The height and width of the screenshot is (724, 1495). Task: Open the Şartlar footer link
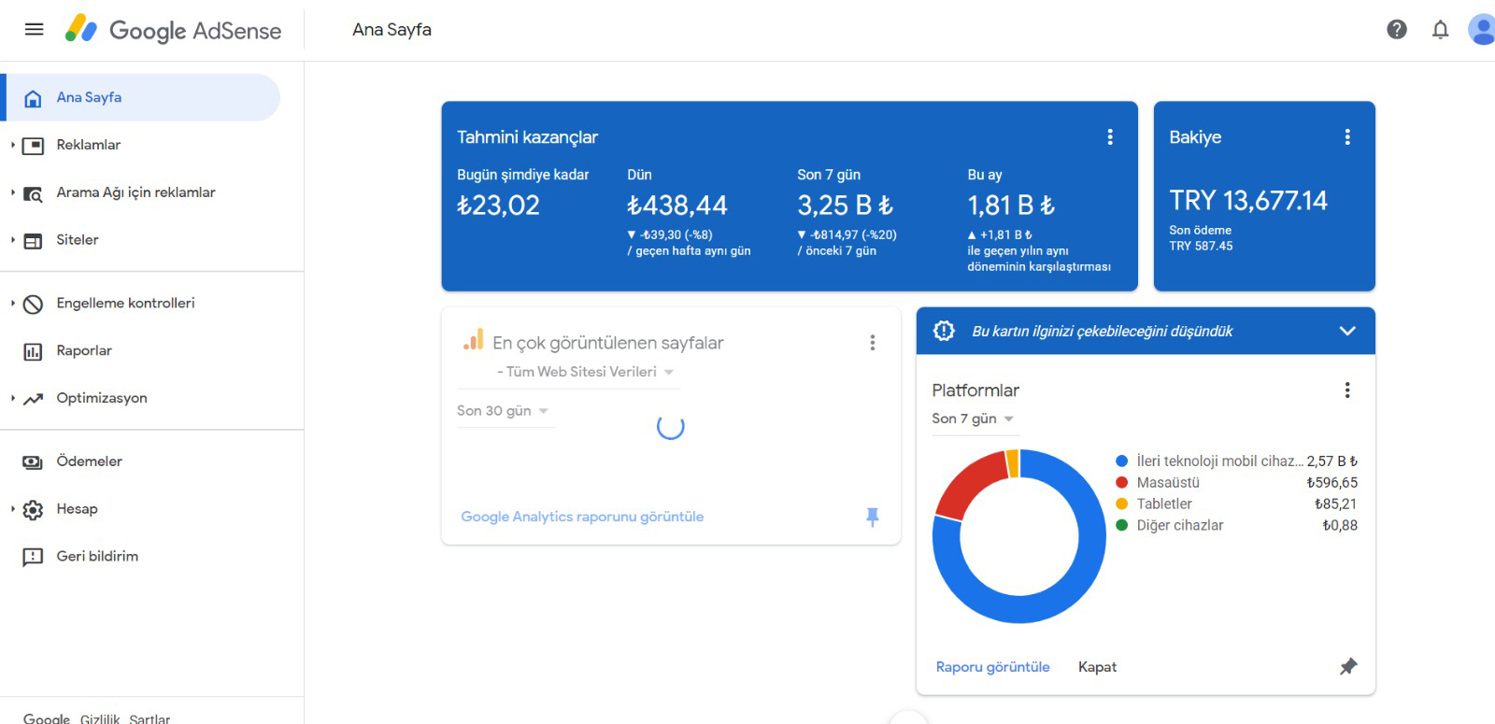point(149,718)
